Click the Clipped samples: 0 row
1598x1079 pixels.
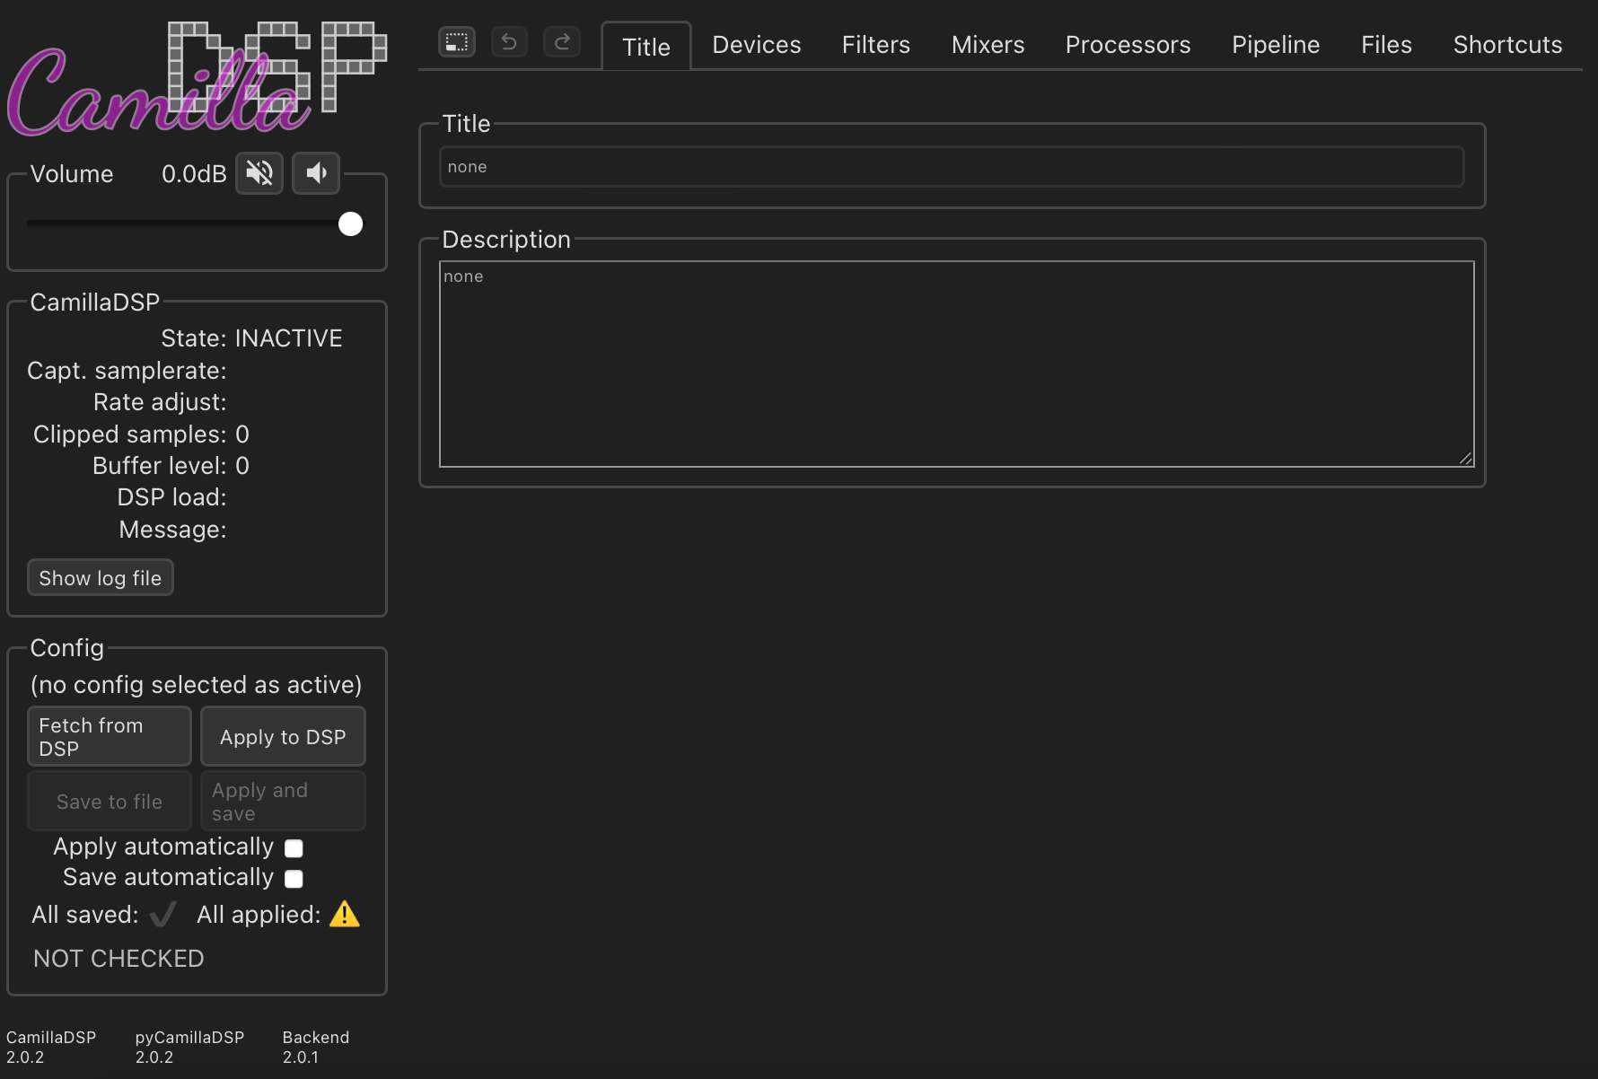point(141,434)
